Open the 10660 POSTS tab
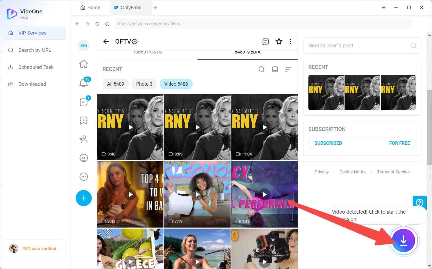Image resolution: width=432 pixels, height=269 pixels. coord(147,53)
